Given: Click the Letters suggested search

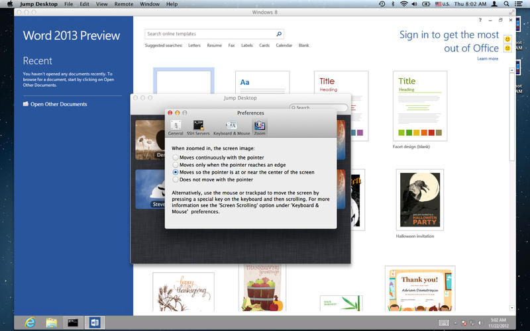Looking at the screenshot, I should tap(194, 45).
